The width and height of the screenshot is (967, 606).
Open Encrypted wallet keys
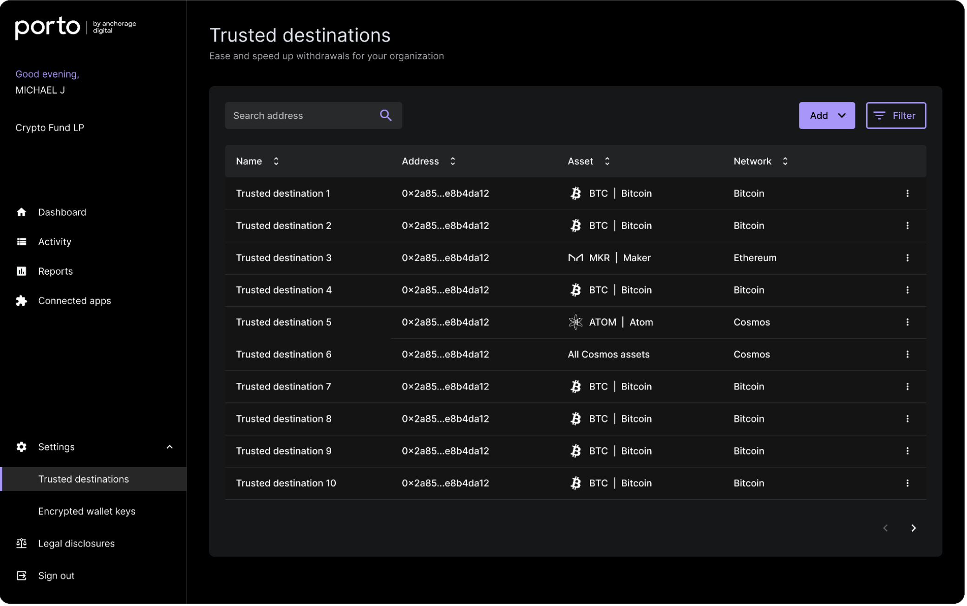point(87,512)
